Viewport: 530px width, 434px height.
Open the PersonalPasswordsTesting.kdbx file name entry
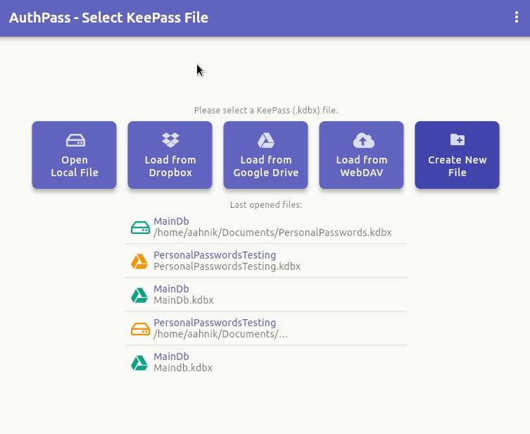pyautogui.click(x=227, y=266)
